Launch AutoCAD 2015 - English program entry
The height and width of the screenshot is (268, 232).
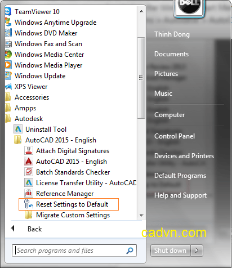tap(72, 162)
